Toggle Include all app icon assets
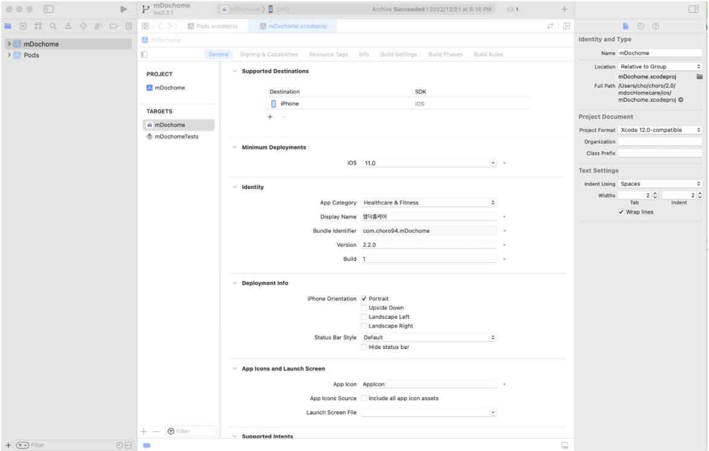This screenshot has width=709, height=451. coord(364,398)
